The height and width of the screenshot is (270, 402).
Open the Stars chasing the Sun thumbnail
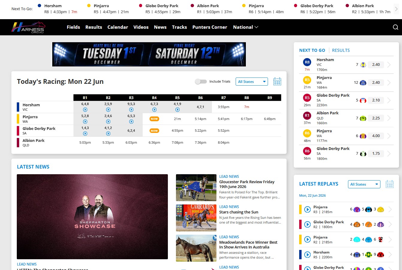tap(196, 218)
